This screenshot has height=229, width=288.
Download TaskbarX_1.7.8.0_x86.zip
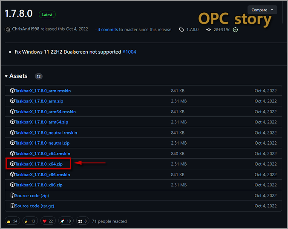pos(39,185)
